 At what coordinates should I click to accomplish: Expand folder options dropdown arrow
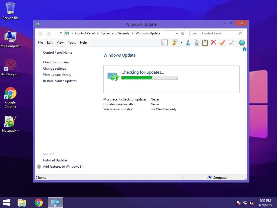click(x=181, y=43)
